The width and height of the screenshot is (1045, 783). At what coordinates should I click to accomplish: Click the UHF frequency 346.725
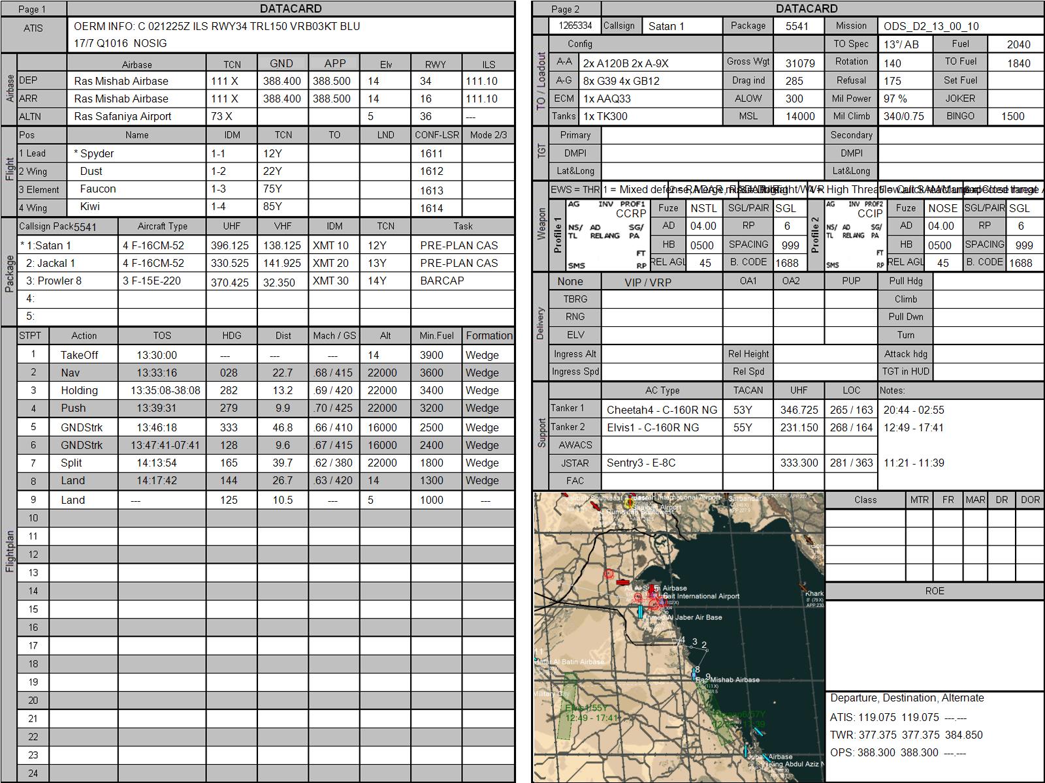(799, 410)
